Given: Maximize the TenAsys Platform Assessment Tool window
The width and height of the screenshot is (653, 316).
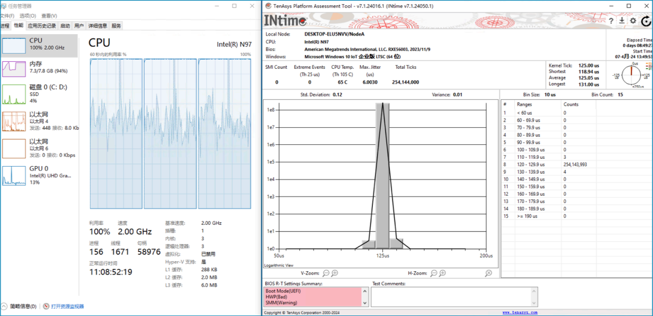Looking at the screenshot, I should point(628,6).
